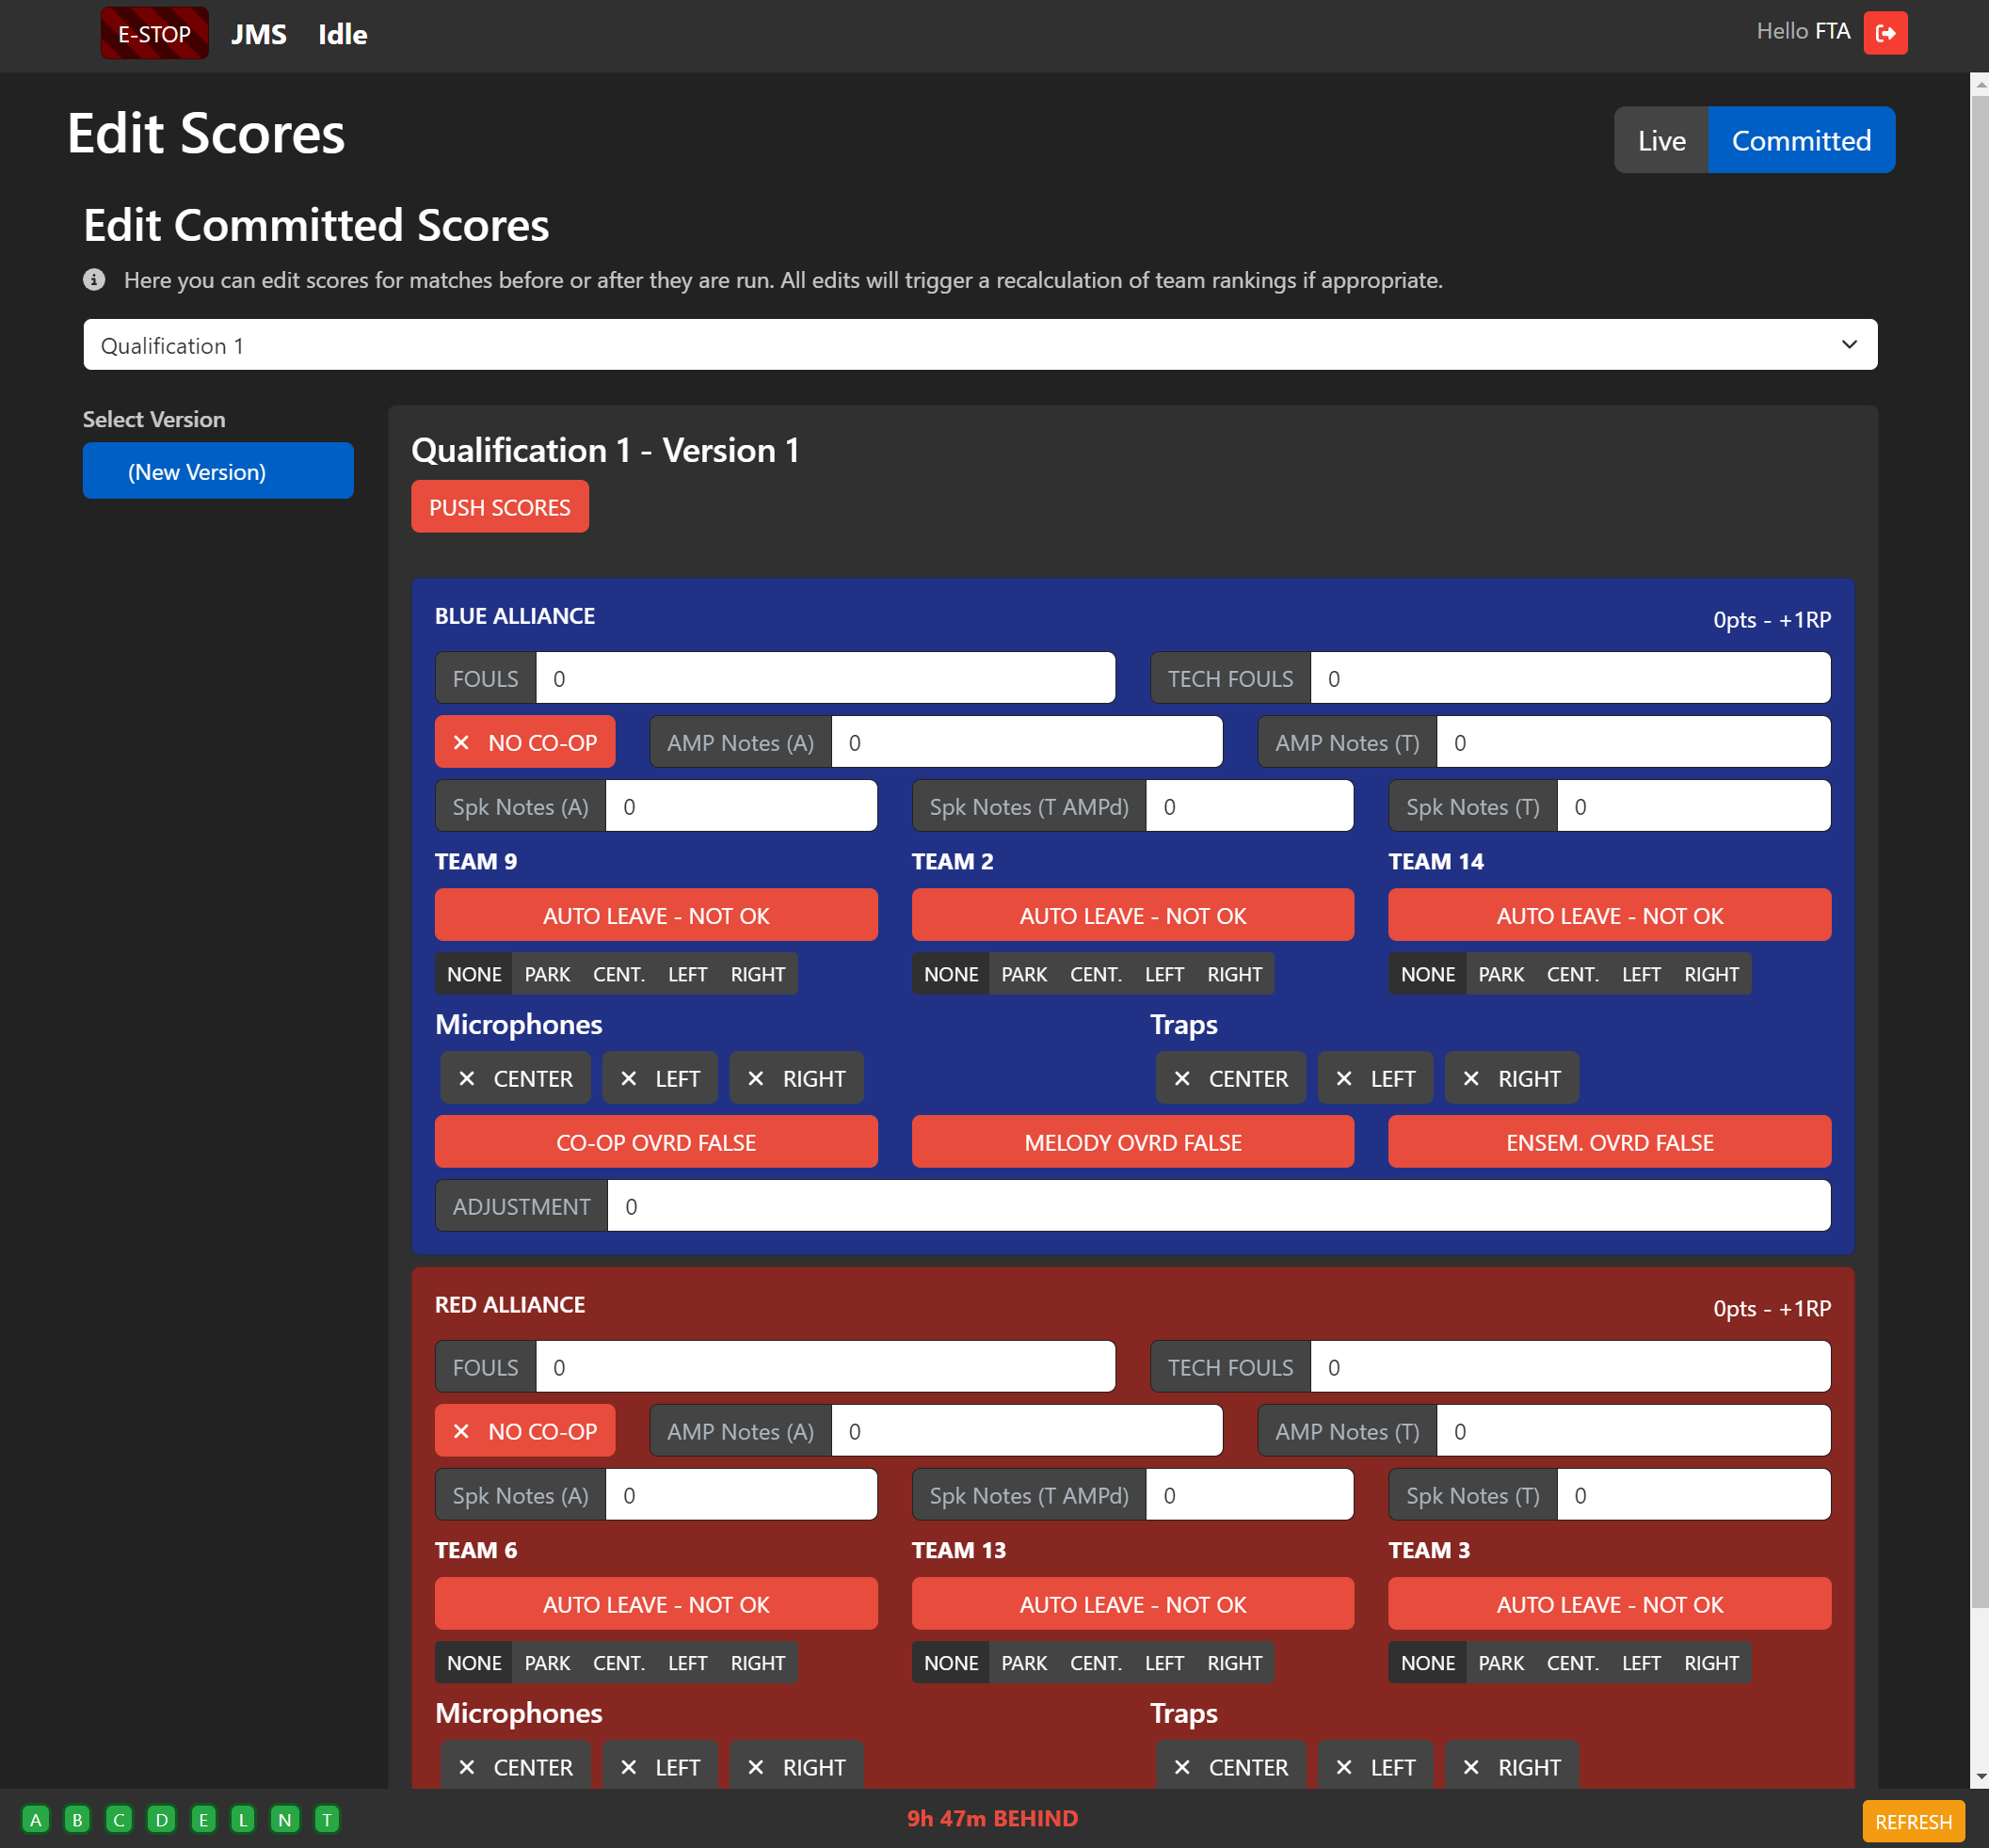This screenshot has height=1848, width=1989.
Task: Click the logout icon next to FTA
Action: pos(1885,31)
